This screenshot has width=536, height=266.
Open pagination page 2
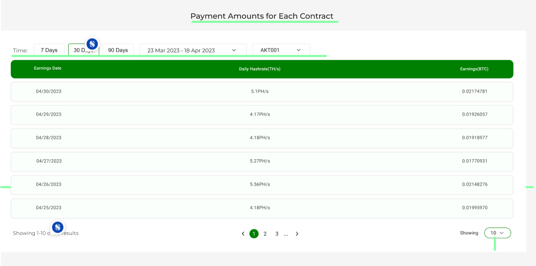coord(265,234)
